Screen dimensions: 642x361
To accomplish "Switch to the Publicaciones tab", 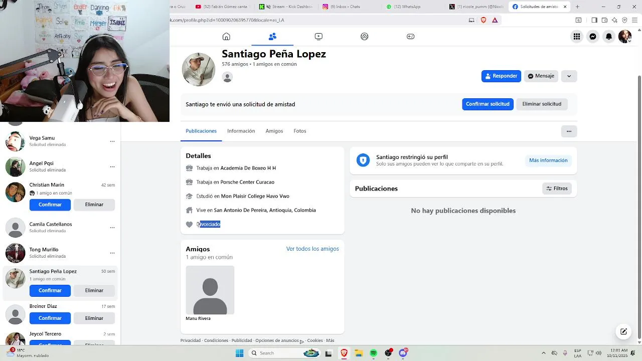I will [201, 131].
